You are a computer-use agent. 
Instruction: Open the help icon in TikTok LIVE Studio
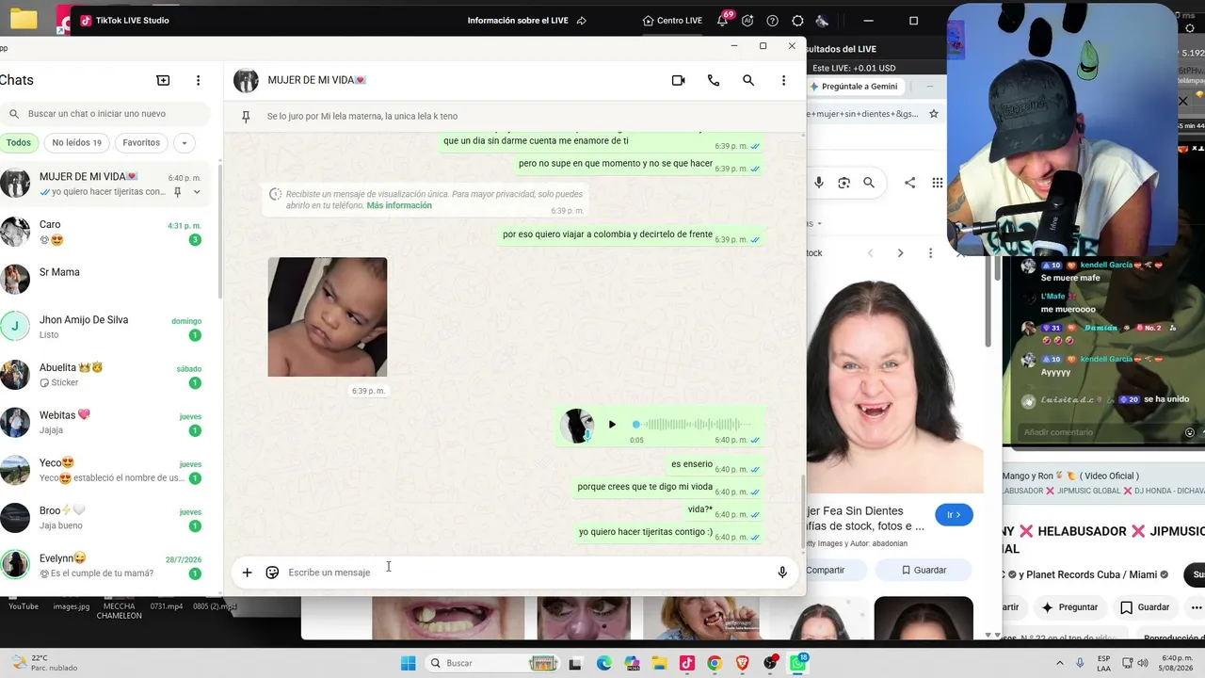click(x=773, y=21)
